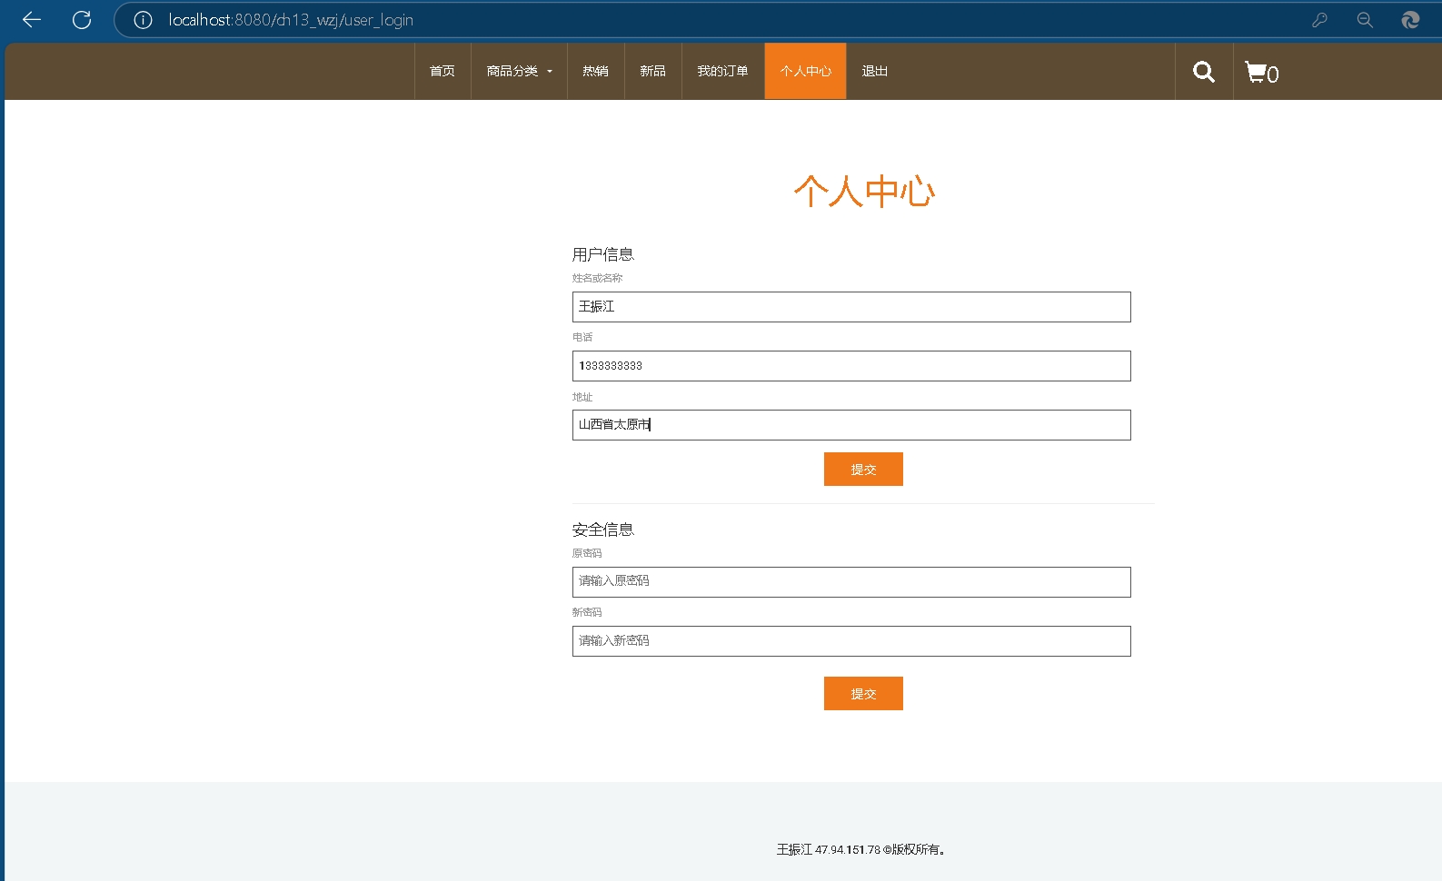Open the 热销 page
Screen dimensions: 1442x881
click(x=595, y=71)
